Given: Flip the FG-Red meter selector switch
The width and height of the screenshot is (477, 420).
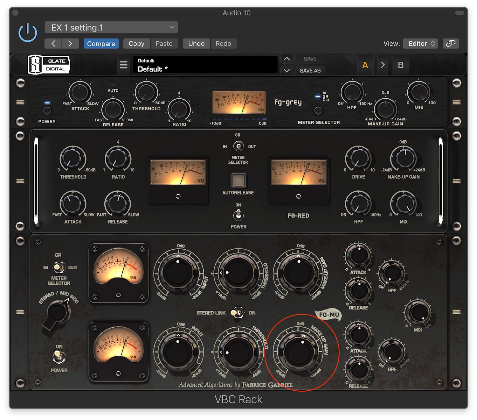Looking at the screenshot, I should [x=238, y=146].
